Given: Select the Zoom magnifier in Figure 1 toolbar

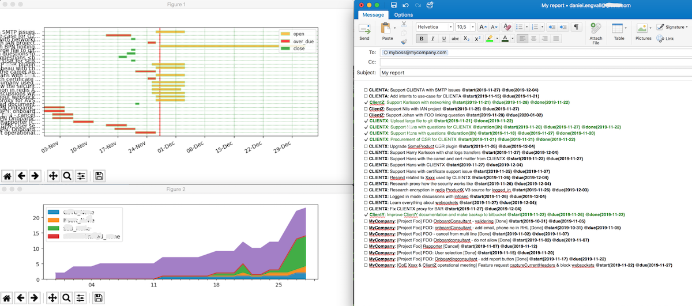Looking at the screenshot, I should pos(67,176).
